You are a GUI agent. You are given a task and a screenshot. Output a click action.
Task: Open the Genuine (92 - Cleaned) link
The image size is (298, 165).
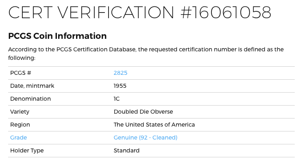(x=146, y=137)
